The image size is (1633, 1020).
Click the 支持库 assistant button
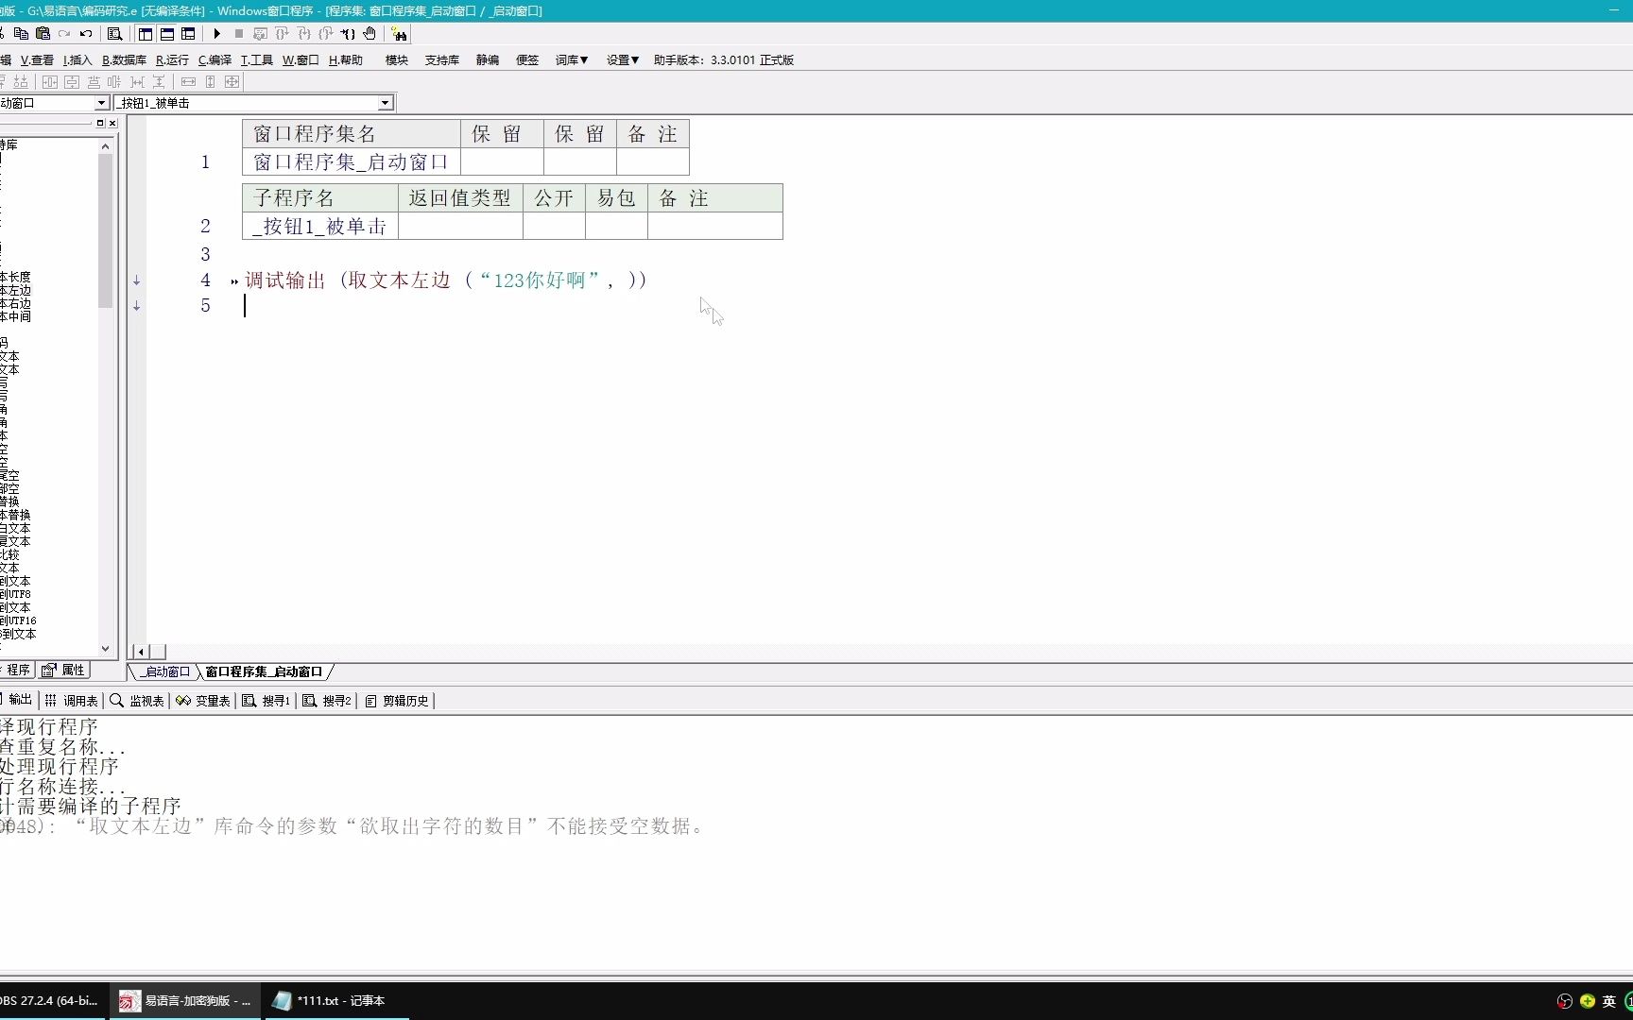pyautogui.click(x=441, y=59)
